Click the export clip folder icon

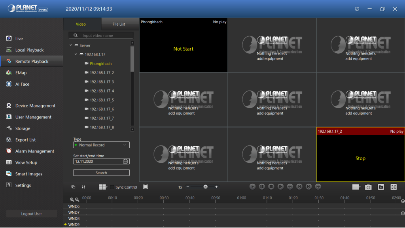click(x=381, y=187)
